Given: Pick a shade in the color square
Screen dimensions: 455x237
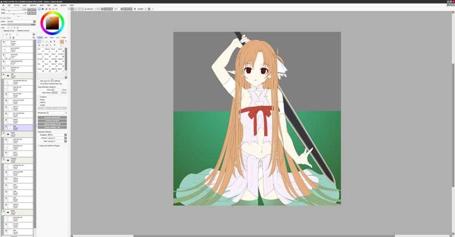Looking at the screenshot, I should [x=52, y=23].
